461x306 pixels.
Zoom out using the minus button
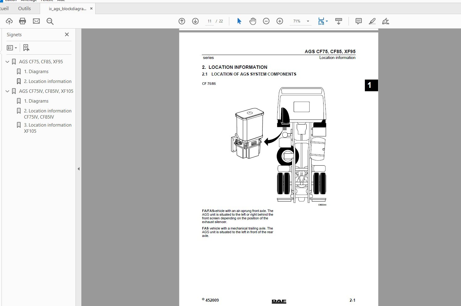click(266, 21)
